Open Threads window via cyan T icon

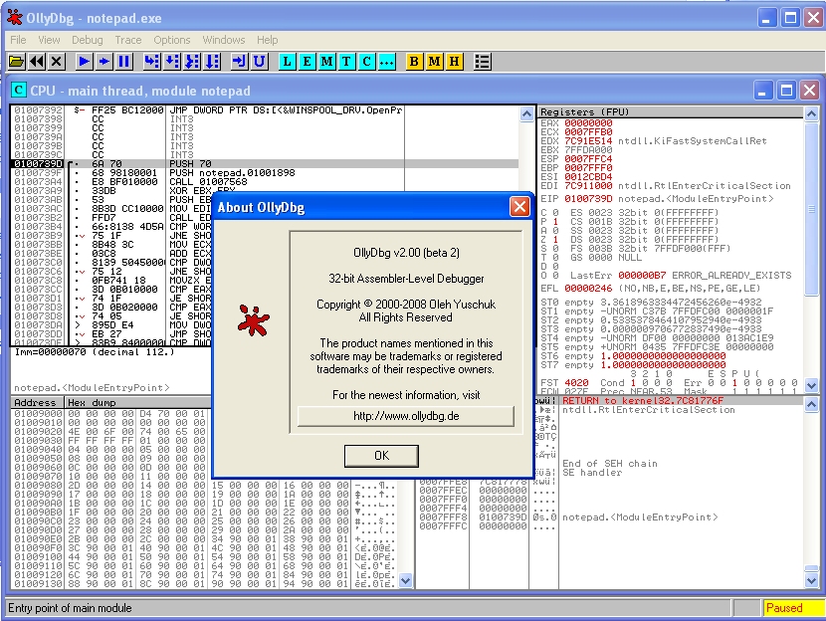click(346, 62)
